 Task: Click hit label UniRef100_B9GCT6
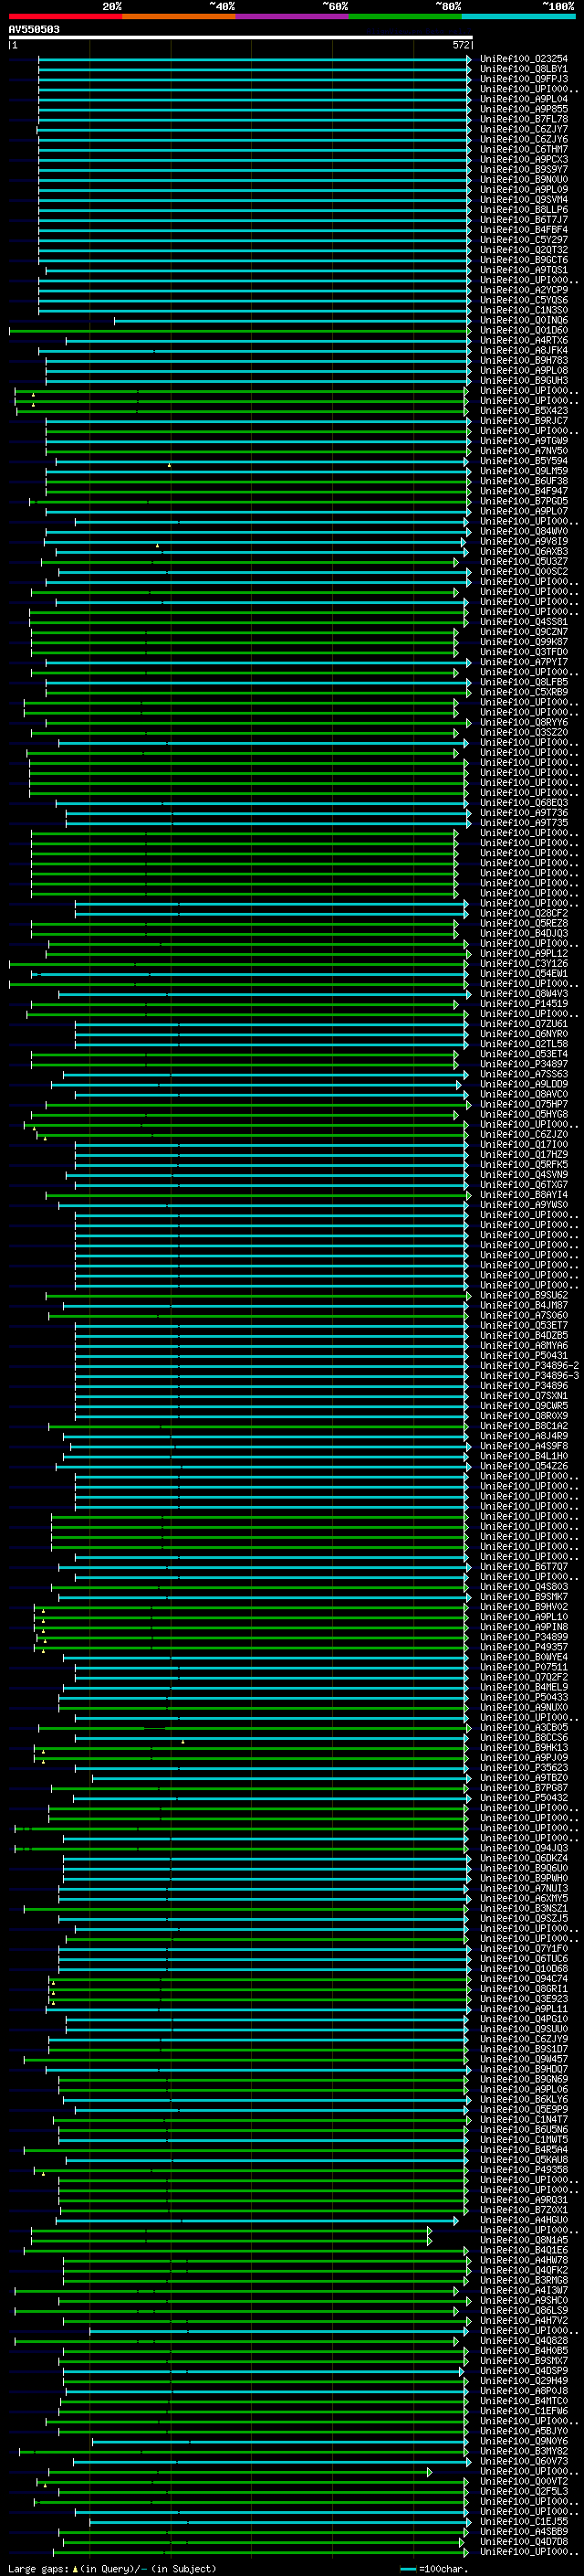click(523, 260)
